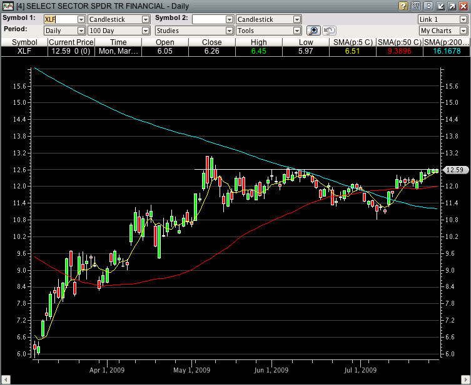Click the left arrow of horizontal scrollbar
The height and width of the screenshot is (385, 471).
pyautogui.click(x=6, y=379)
